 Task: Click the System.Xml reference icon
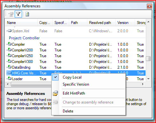pyautogui.click(x=9, y=31)
